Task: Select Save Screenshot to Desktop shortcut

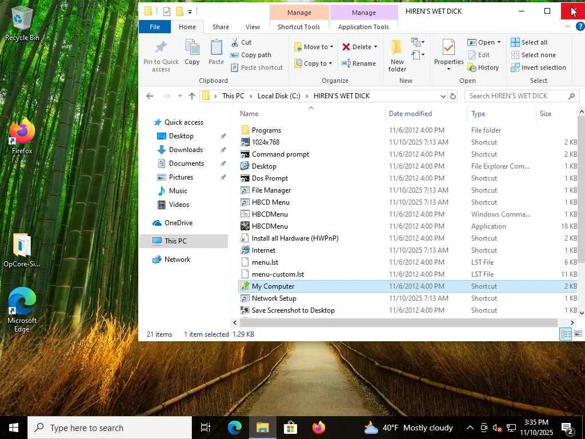Action: click(x=408, y=310)
